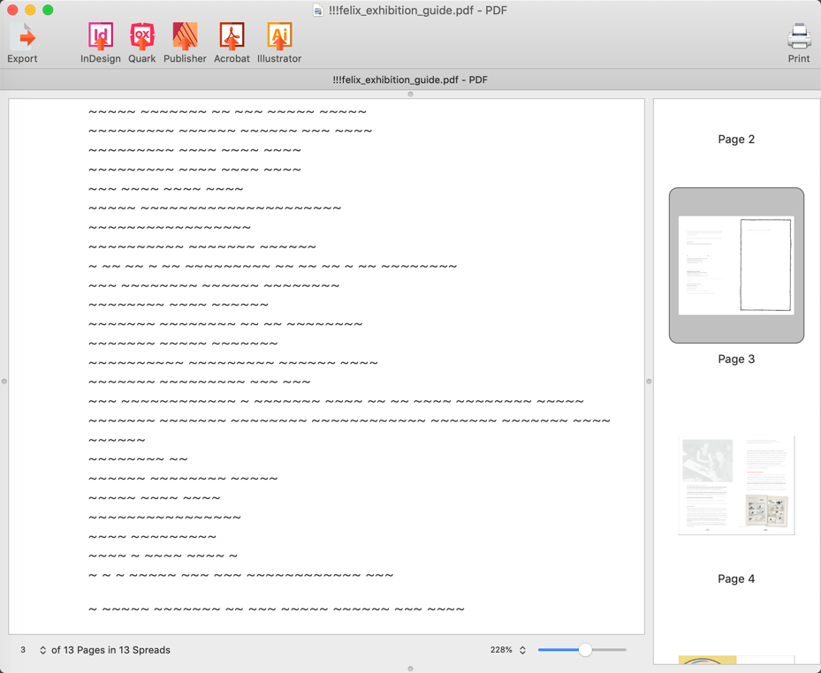The image size is (821, 673).
Task: Click the small pane handle on the right edge
Action: (x=649, y=381)
